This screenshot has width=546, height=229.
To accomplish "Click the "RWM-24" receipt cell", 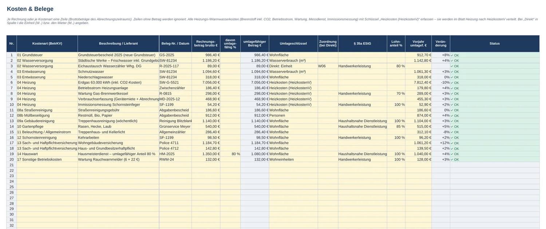I will pos(175,159).
